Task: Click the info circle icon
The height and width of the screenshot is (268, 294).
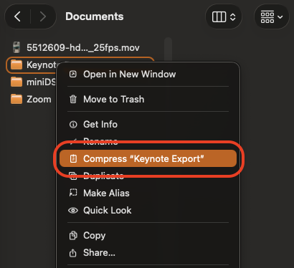Action: 73,125
